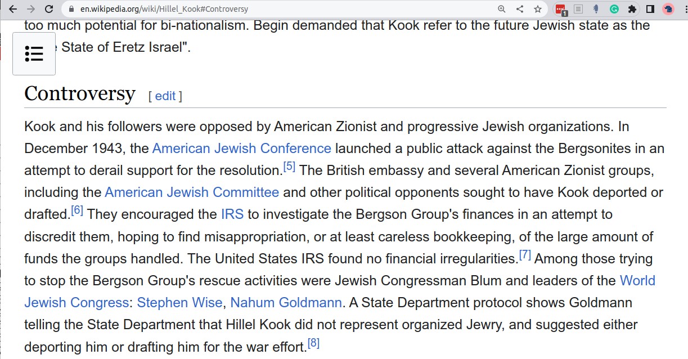688x359 pixels.
Task: Reload the Wikipedia page
Action: 49,9
